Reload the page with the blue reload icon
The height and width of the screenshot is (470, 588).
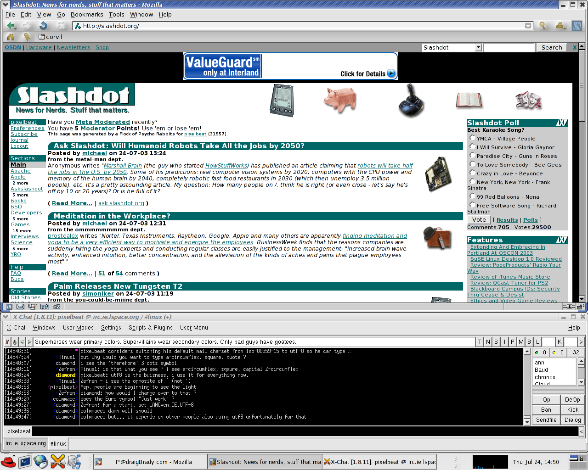click(x=44, y=26)
